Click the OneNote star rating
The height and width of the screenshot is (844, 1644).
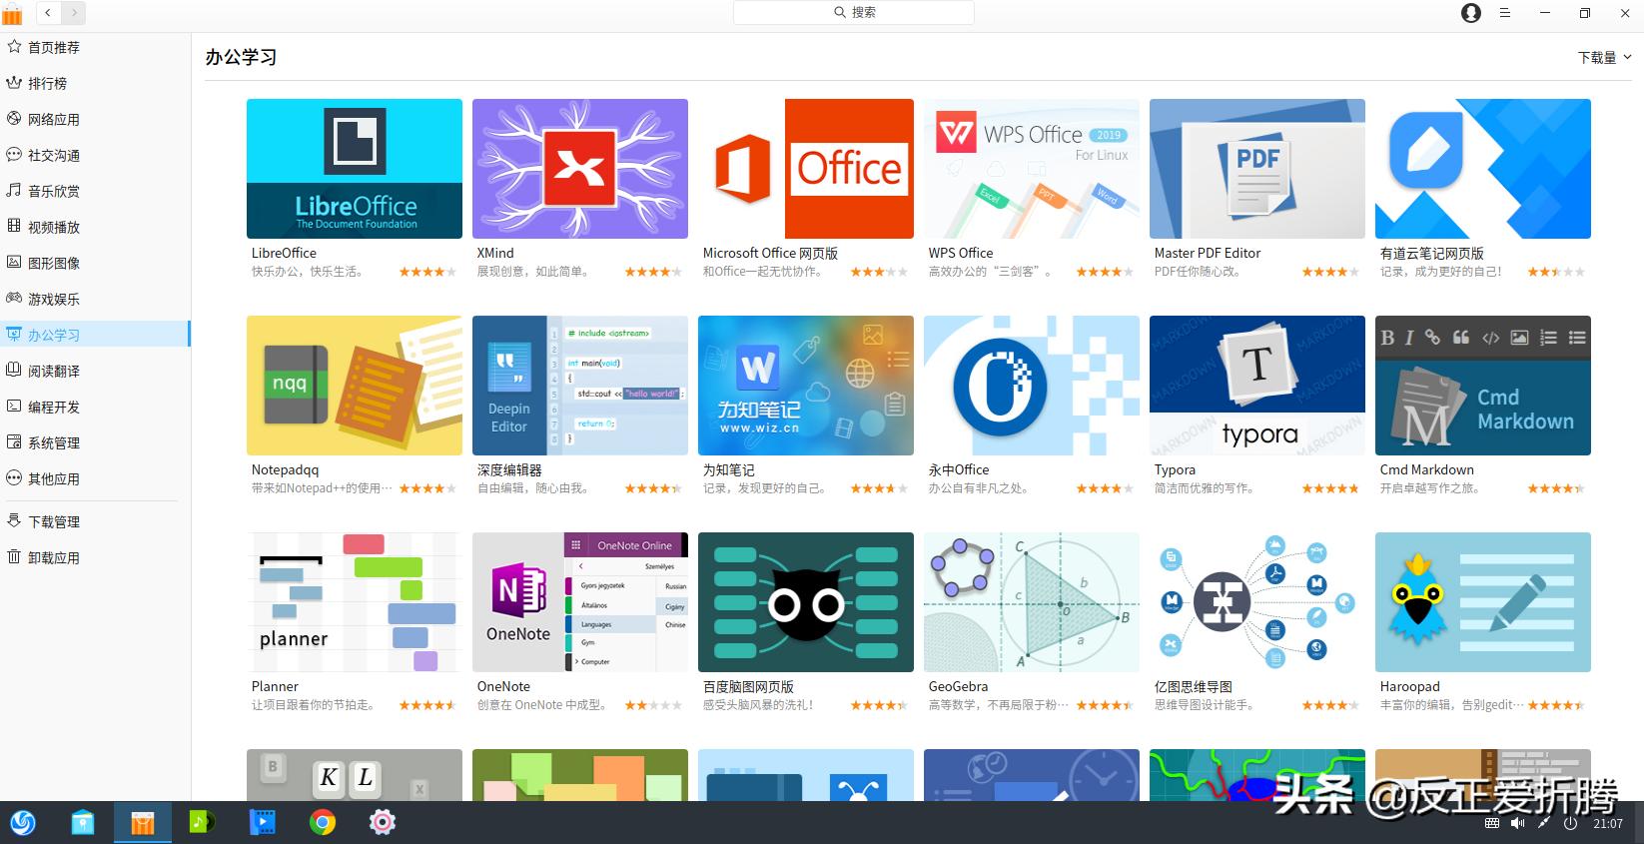[653, 705]
